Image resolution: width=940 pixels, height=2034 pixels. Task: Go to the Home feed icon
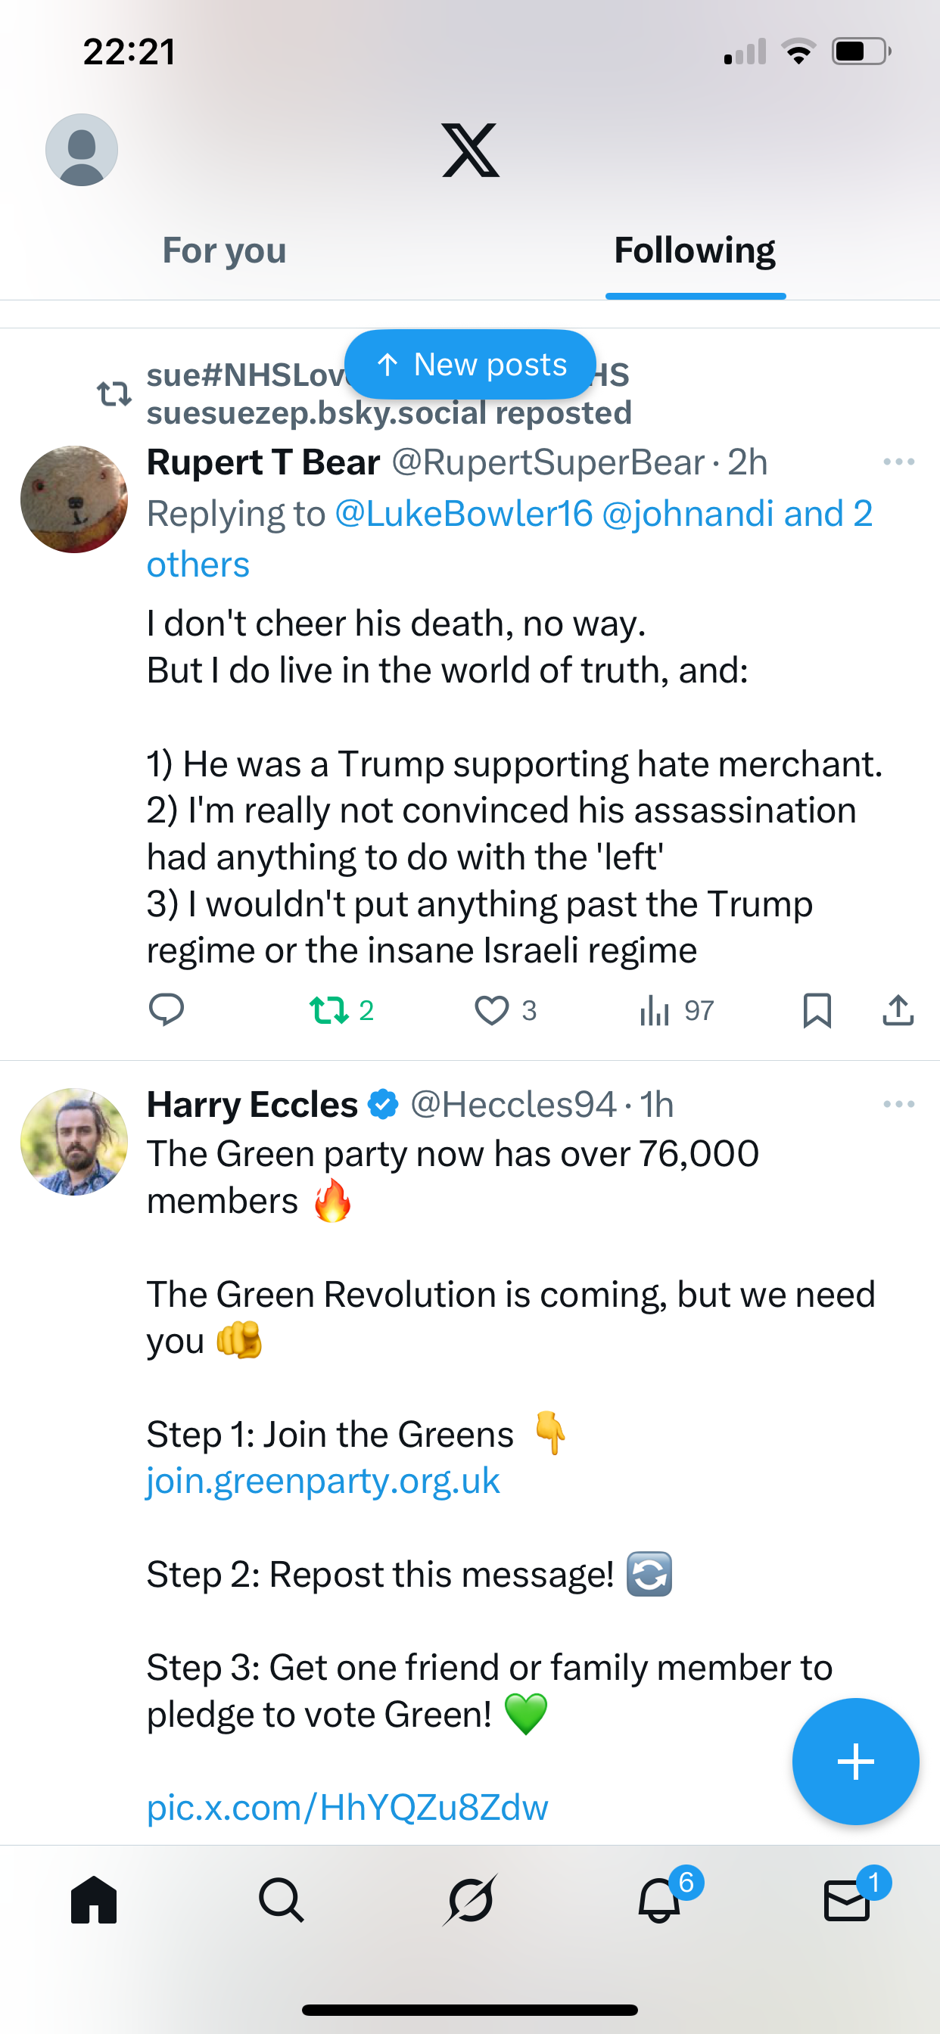(94, 1900)
